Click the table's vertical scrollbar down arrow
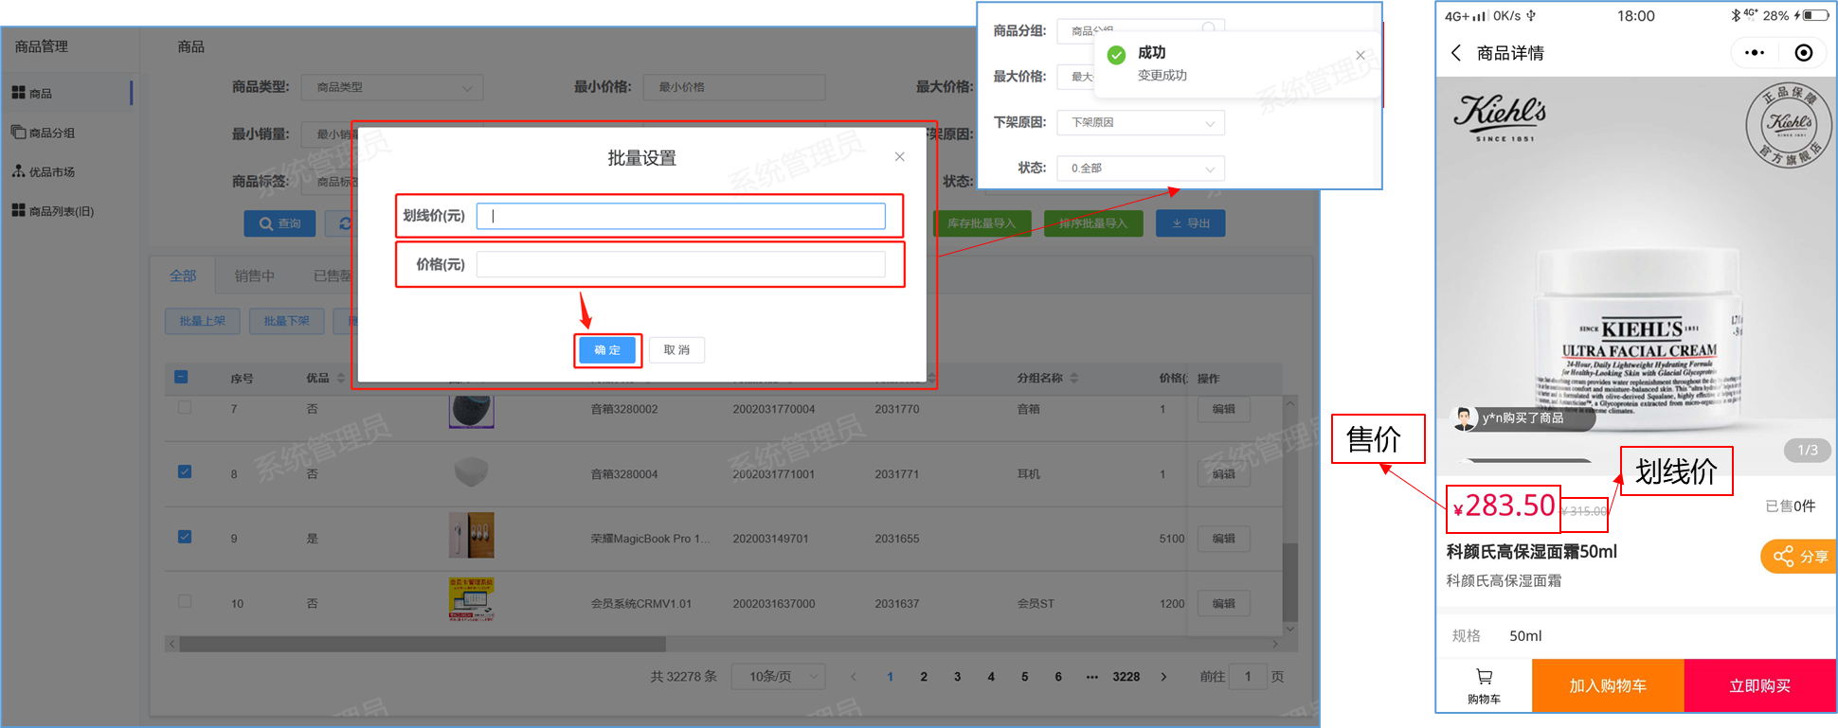Viewport: 1838px width, 728px height. [x=1289, y=629]
